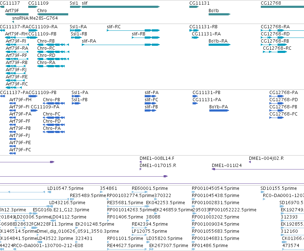Select the Chro-RB transcript label
The image size is (304, 251).
pos(46,41)
